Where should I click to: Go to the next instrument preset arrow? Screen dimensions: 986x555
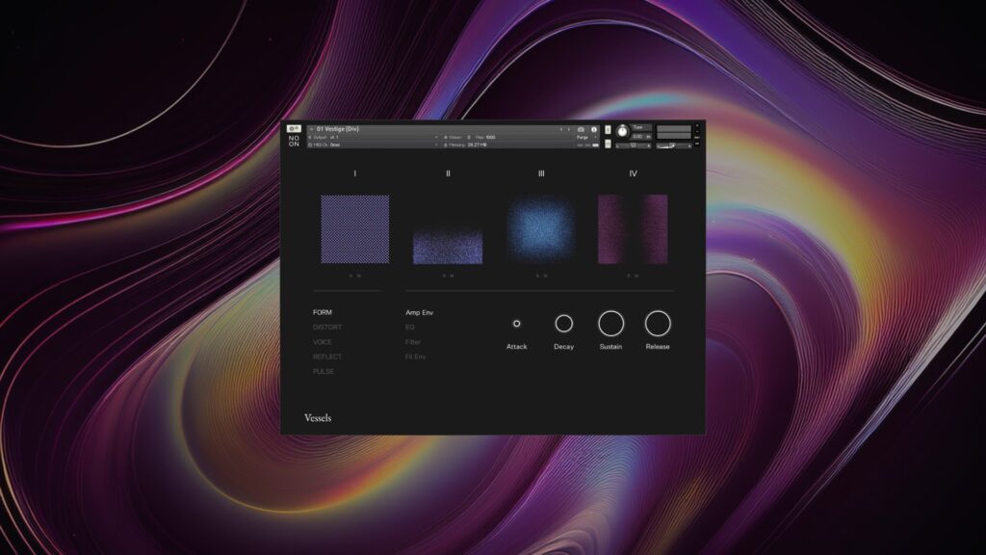tap(569, 129)
